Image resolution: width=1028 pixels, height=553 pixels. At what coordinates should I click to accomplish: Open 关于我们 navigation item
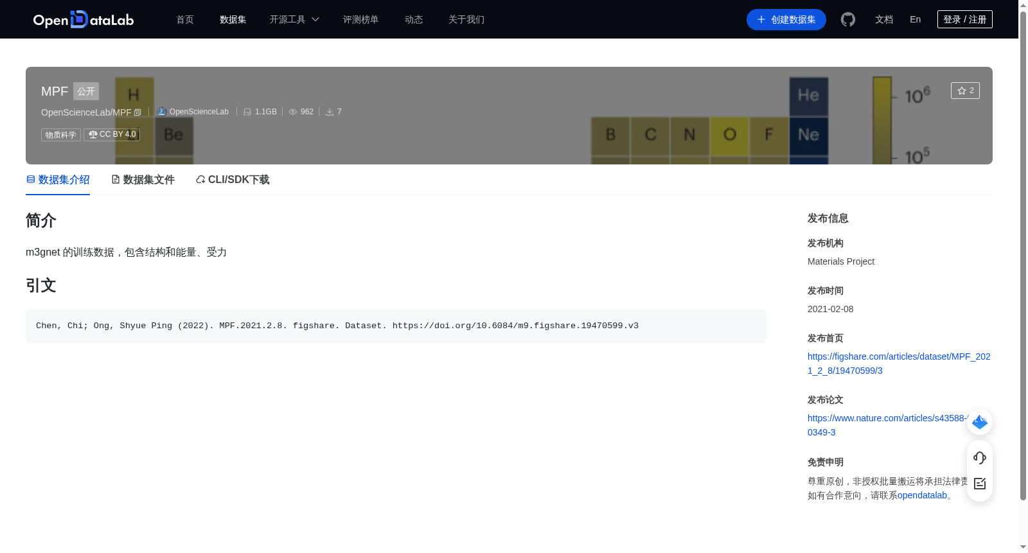[466, 20]
